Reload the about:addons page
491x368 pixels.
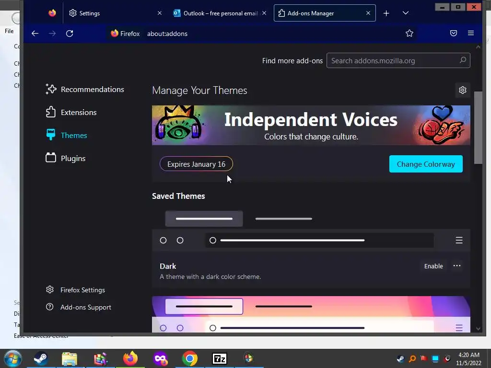tap(70, 34)
